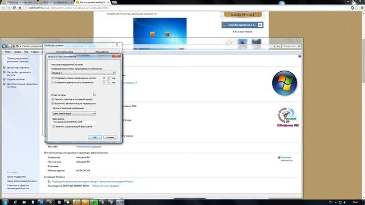Click the Chrome address bar with webtrafff.ru URL
This screenshot has height=205, width=365.
(x=186, y=8)
